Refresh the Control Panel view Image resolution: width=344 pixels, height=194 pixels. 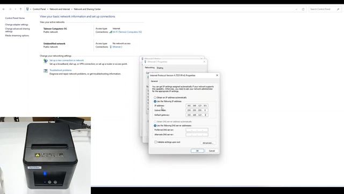303,9
